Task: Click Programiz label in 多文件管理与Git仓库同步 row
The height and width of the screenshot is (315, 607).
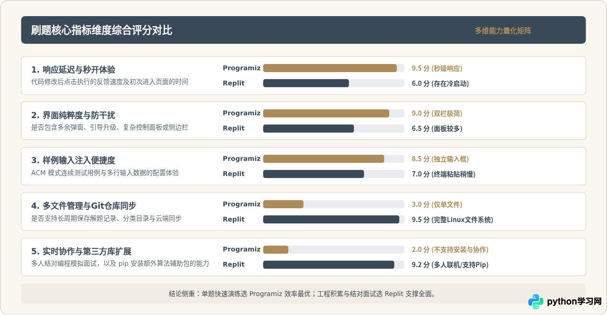Action: coord(242,204)
